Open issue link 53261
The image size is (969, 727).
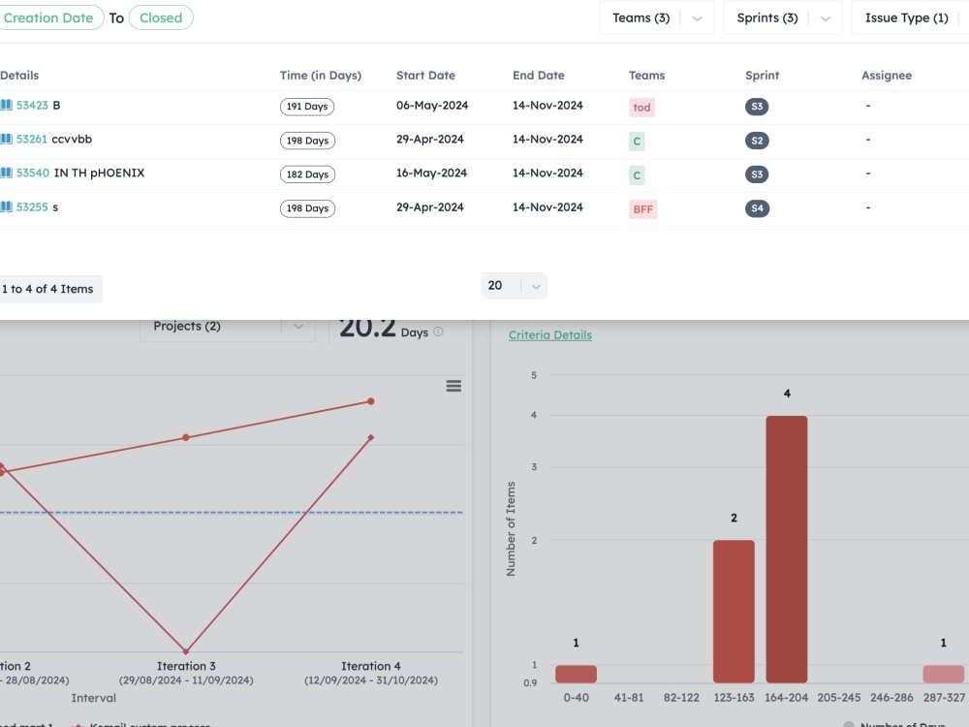coord(32,139)
